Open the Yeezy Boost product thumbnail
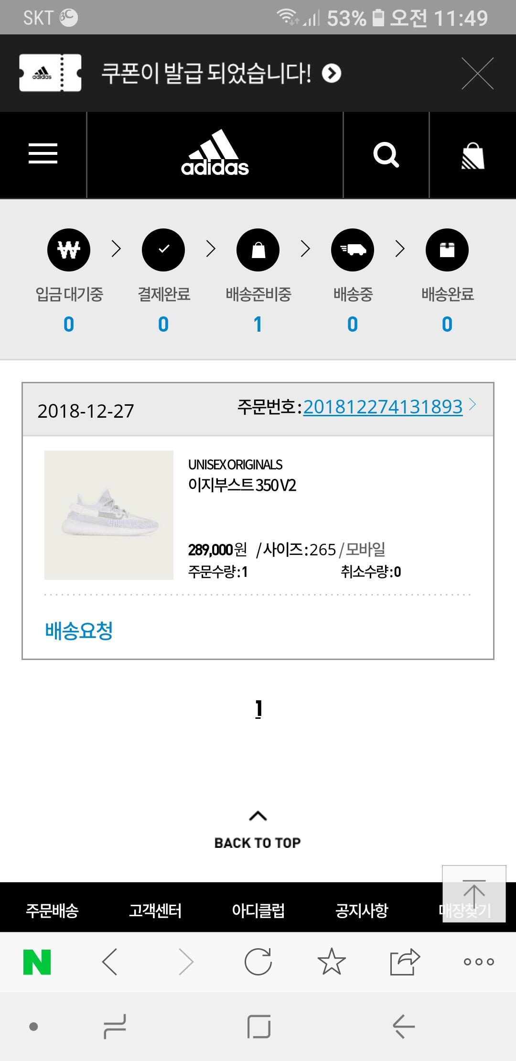 click(109, 515)
